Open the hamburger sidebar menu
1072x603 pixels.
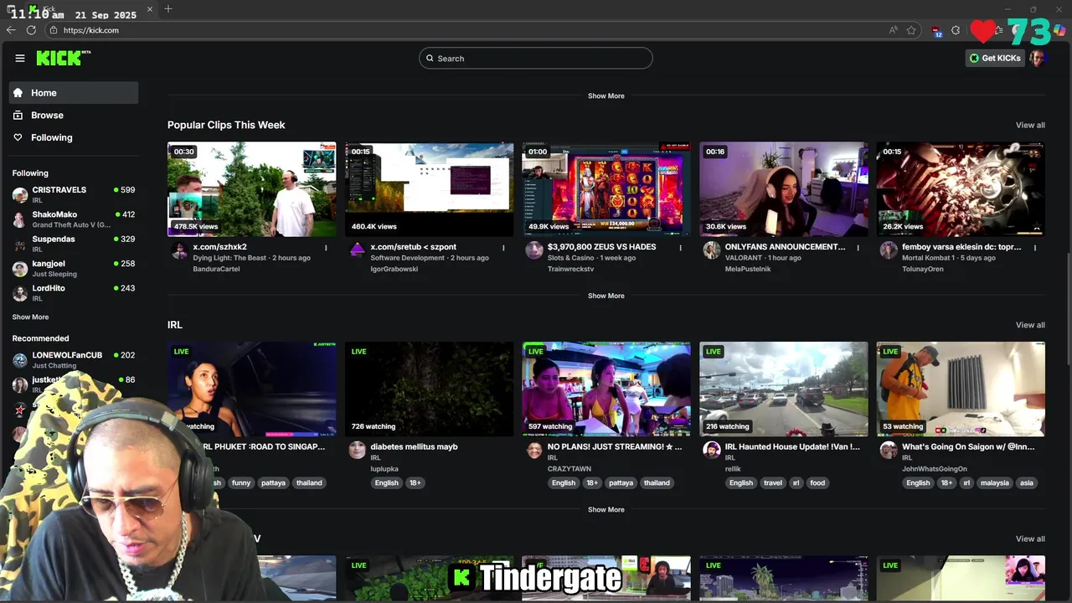point(20,58)
